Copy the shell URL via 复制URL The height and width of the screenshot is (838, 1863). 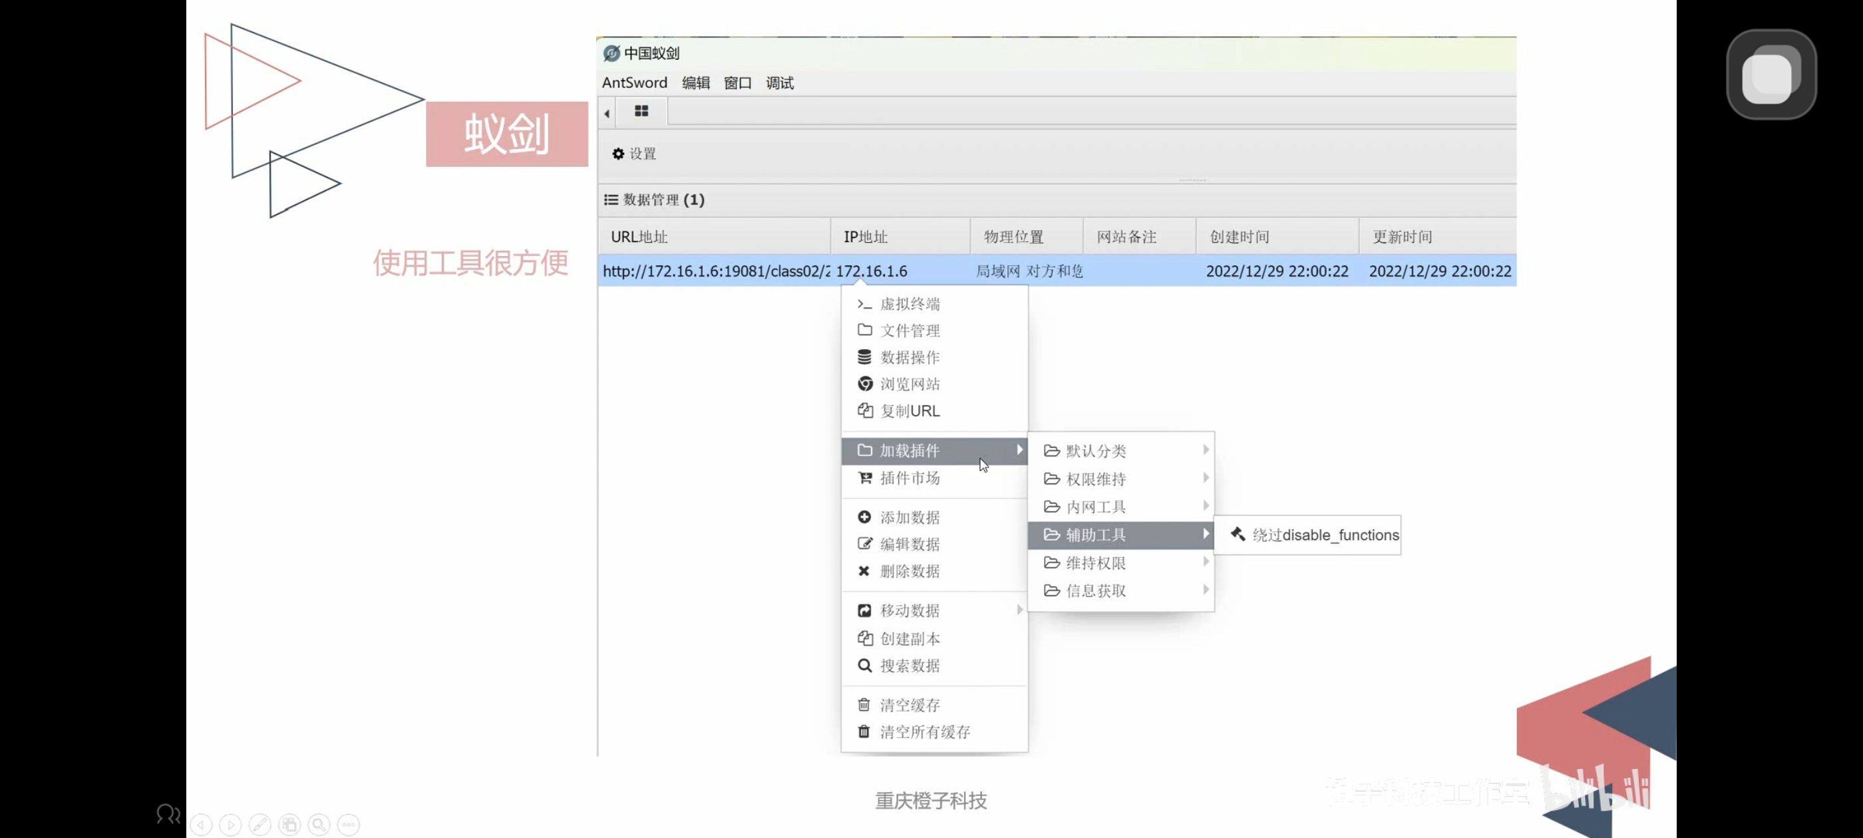click(909, 410)
